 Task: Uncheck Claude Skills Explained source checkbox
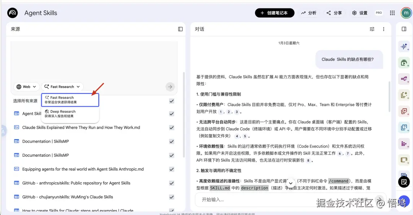[171, 128]
